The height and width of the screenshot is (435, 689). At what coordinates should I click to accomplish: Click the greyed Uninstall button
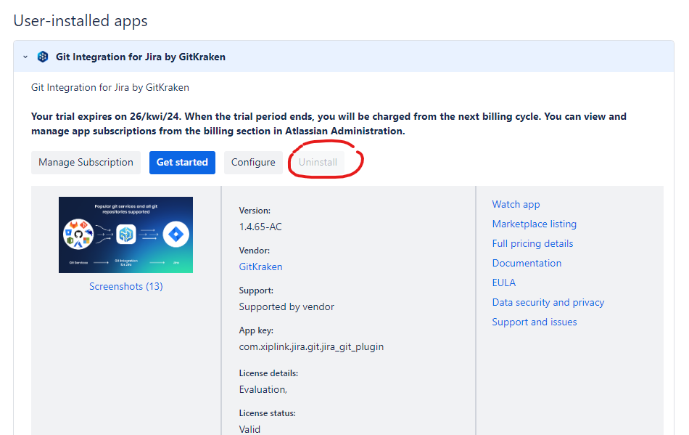coord(318,162)
